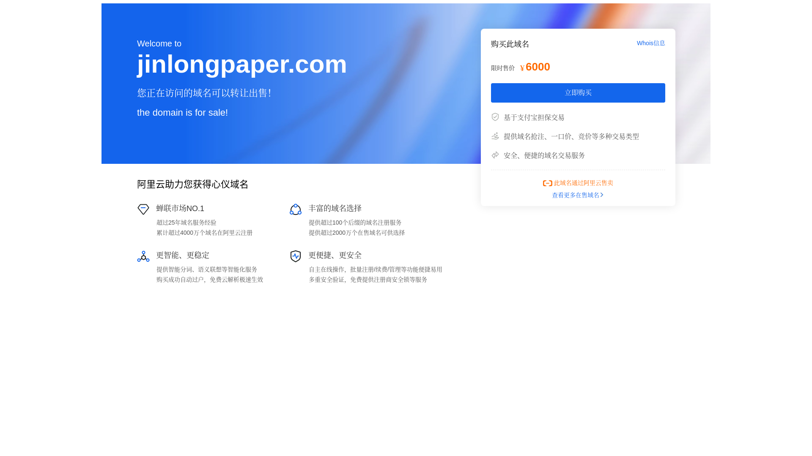
Task: Click the 蝉联市场NO.1 feature heading
Action: click(x=180, y=208)
